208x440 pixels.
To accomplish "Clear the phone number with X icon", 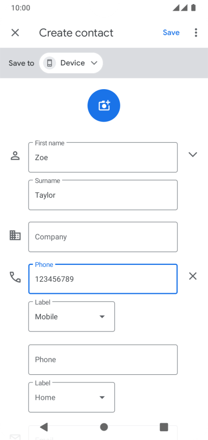I will [193, 277].
